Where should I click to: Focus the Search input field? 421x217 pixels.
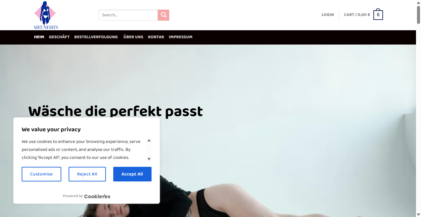tap(128, 15)
